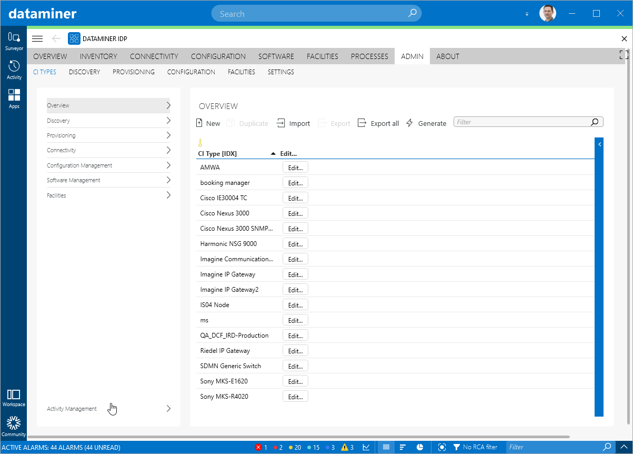The image size is (633, 454).
Task: Show minor alarms yellow dot counter
Action: 295,447
